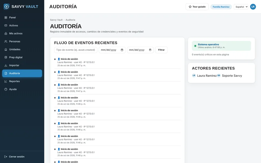
Task: Open Ayuda help page
Action: [x=22, y=89]
